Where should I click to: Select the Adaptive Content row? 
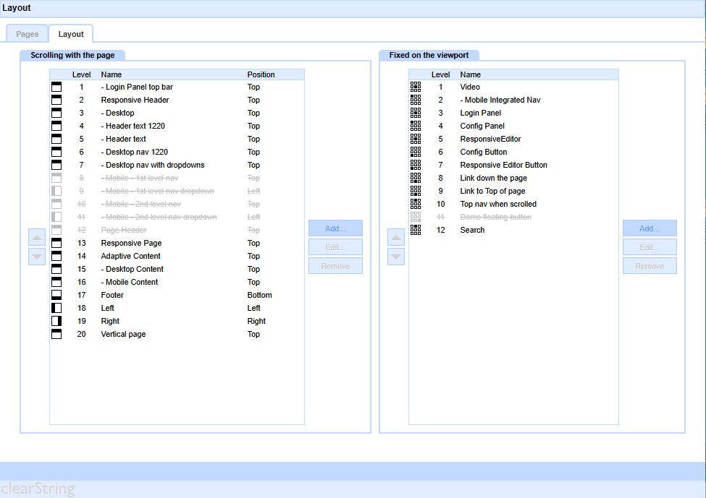131,256
